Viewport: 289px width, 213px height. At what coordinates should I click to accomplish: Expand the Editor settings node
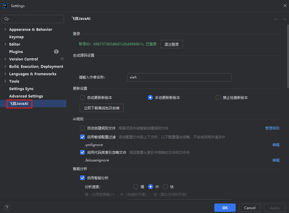pyautogui.click(x=5, y=44)
